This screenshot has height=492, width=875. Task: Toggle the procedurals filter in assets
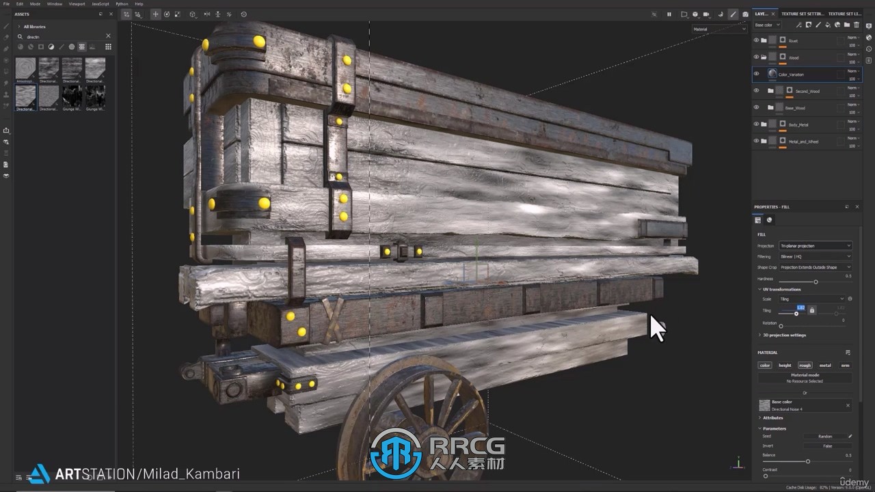[81, 46]
